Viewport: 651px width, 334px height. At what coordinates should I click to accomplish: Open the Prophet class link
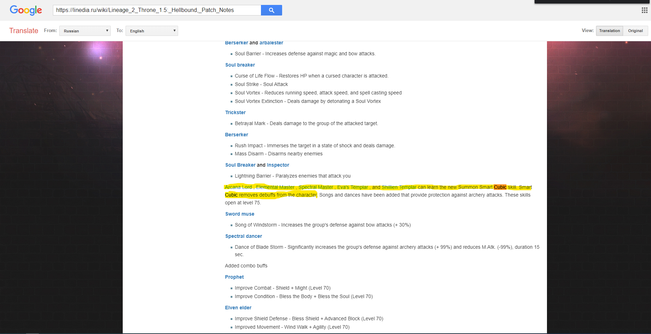click(234, 277)
